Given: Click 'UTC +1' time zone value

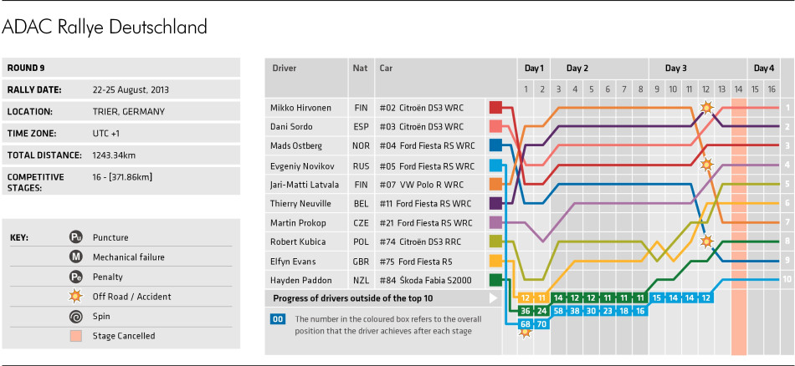Looking at the screenshot, I should [x=106, y=134].
